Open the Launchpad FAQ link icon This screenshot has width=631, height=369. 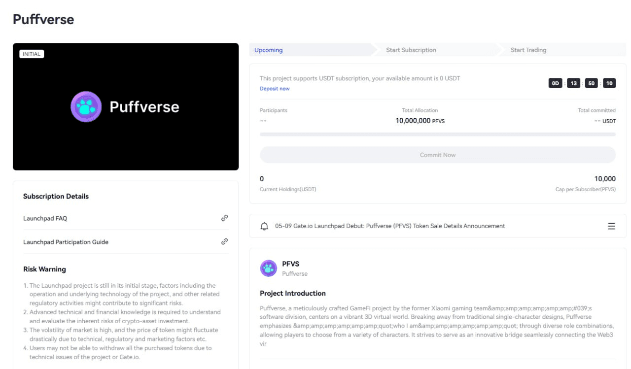(224, 218)
